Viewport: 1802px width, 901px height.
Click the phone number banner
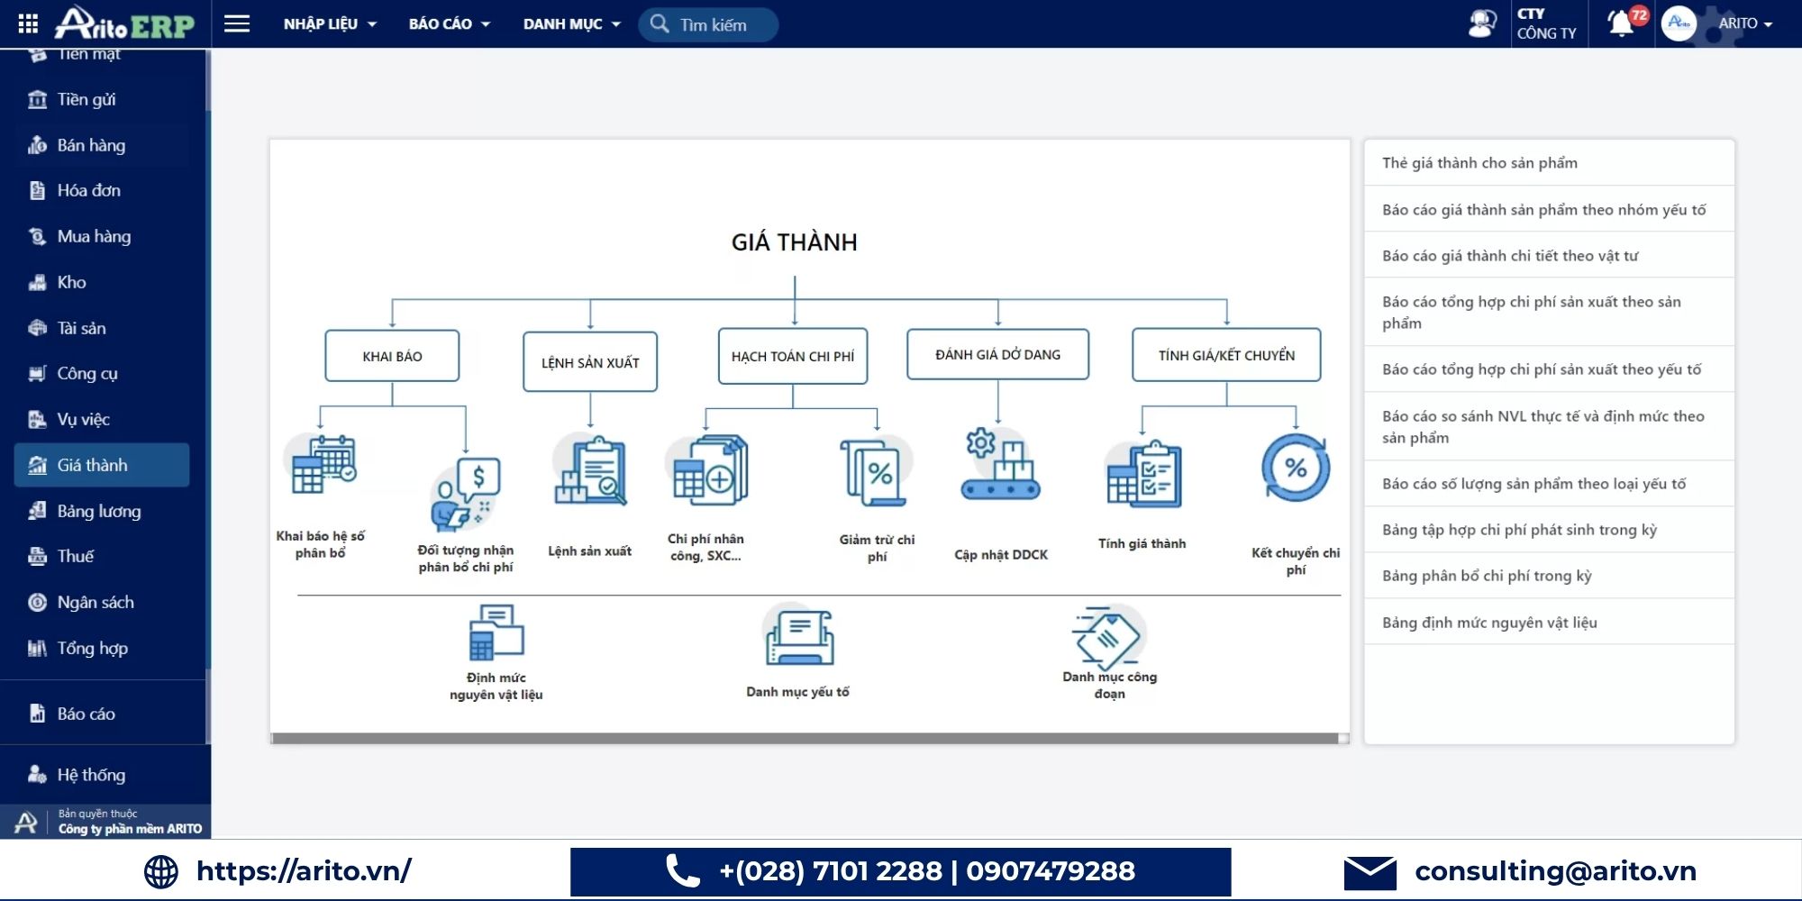(900, 872)
